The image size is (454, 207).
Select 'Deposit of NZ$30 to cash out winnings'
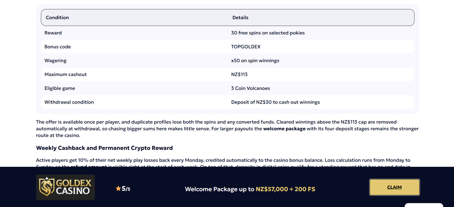tap(275, 102)
